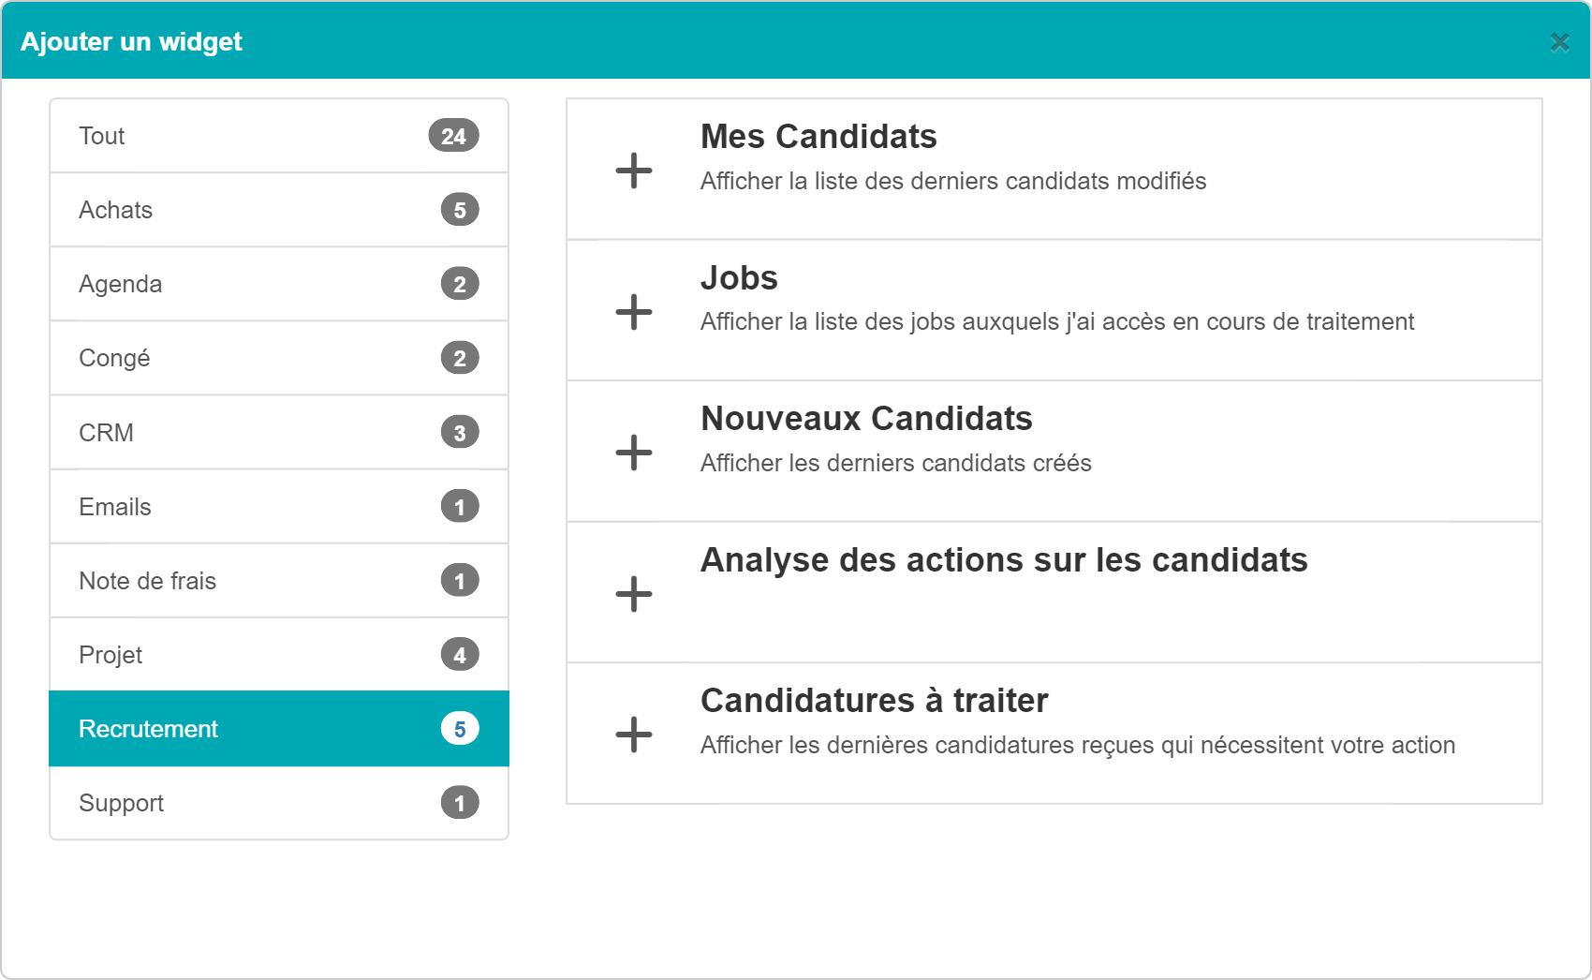Add the Mes Candidats widget plus icon
The width and height of the screenshot is (1592, 980).
pyautogui.click(x=634, y=171)
